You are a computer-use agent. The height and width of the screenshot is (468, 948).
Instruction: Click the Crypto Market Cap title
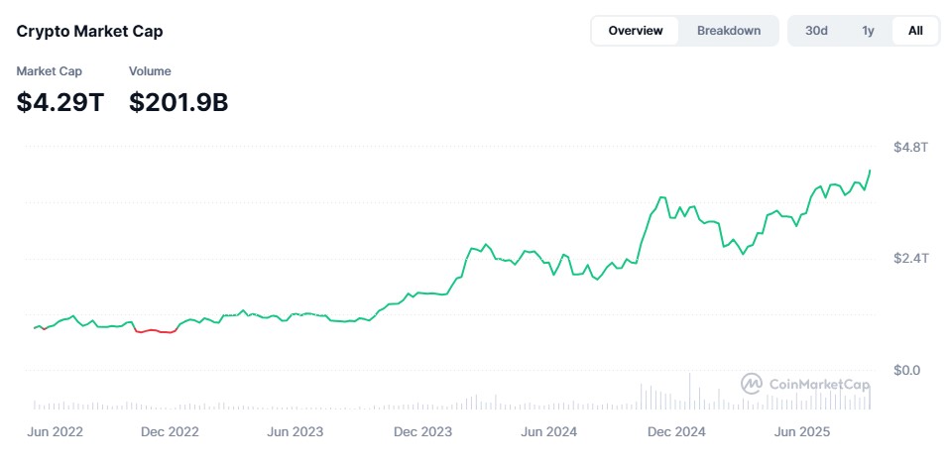90,32
